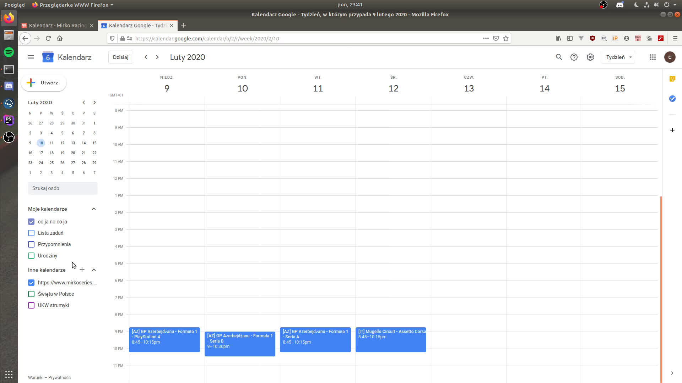Click the help question mark icon
Screen dimensions: 682x383
click(x=574, y=57)
